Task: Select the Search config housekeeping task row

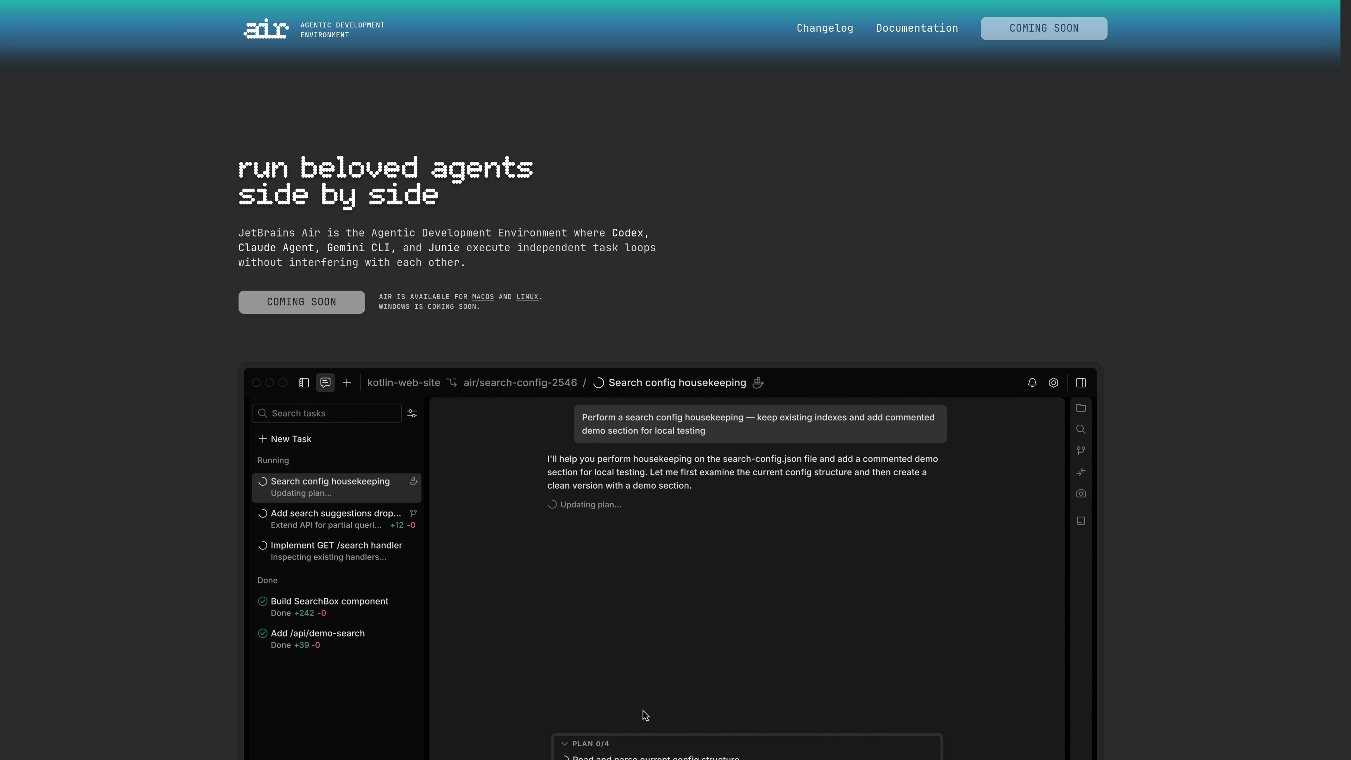Action: point(336,487)
